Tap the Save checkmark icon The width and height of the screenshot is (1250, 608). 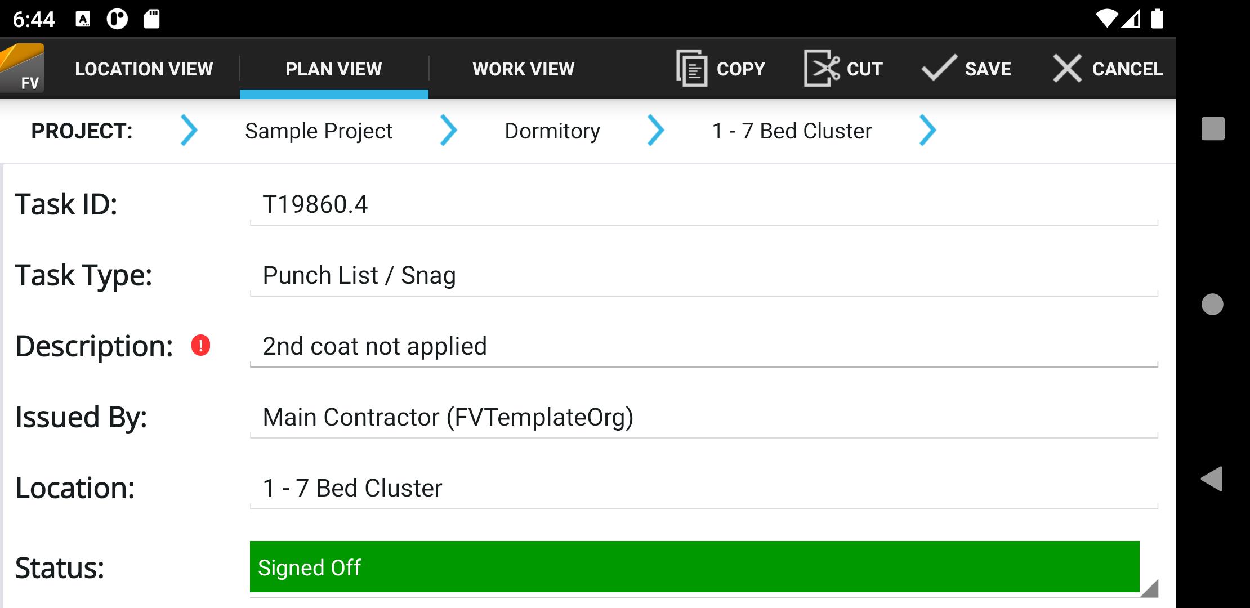[x=939, y=69]
